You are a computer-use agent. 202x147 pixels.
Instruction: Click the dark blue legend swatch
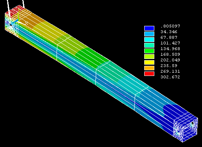tap(149, 28)
